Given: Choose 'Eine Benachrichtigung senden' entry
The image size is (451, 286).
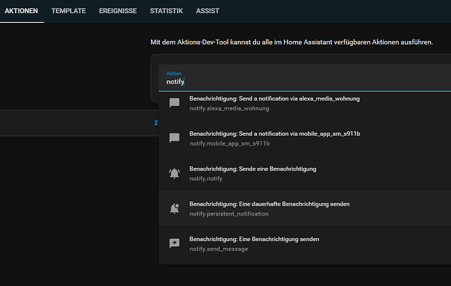Looking at the screenshot, I should [x=254, y=239].
